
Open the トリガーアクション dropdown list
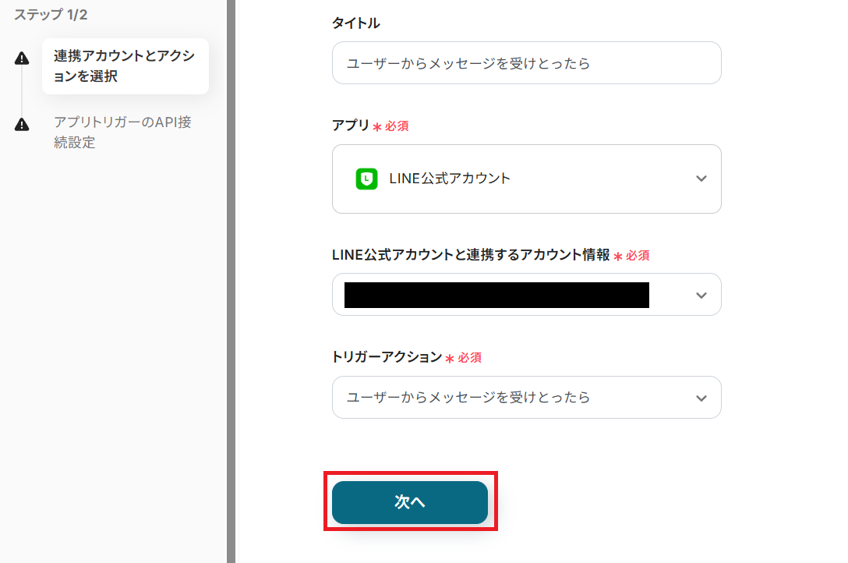coord(526,398)
